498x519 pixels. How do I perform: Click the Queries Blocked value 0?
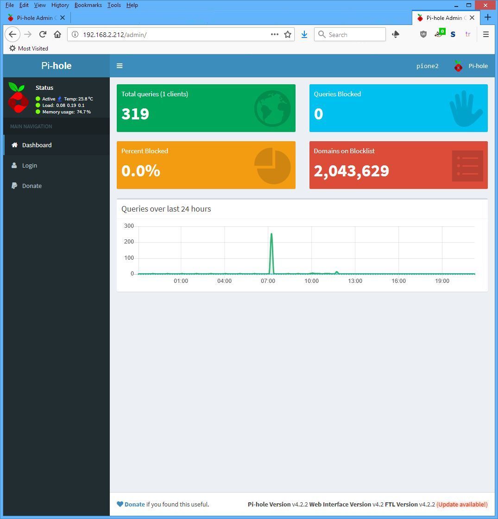(x=318, y=114)
